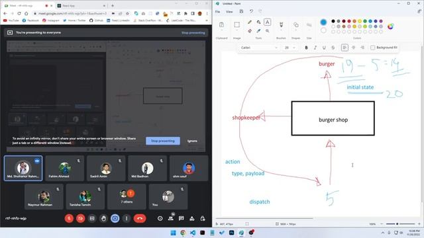Click the Save icon in Paint
424x238 pixels.
[x=241, y=11]
